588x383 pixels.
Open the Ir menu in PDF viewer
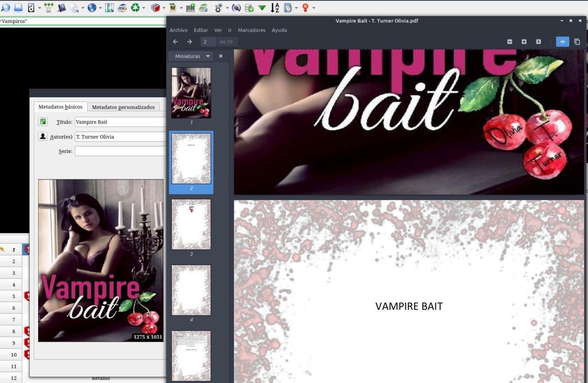point(230,30)
